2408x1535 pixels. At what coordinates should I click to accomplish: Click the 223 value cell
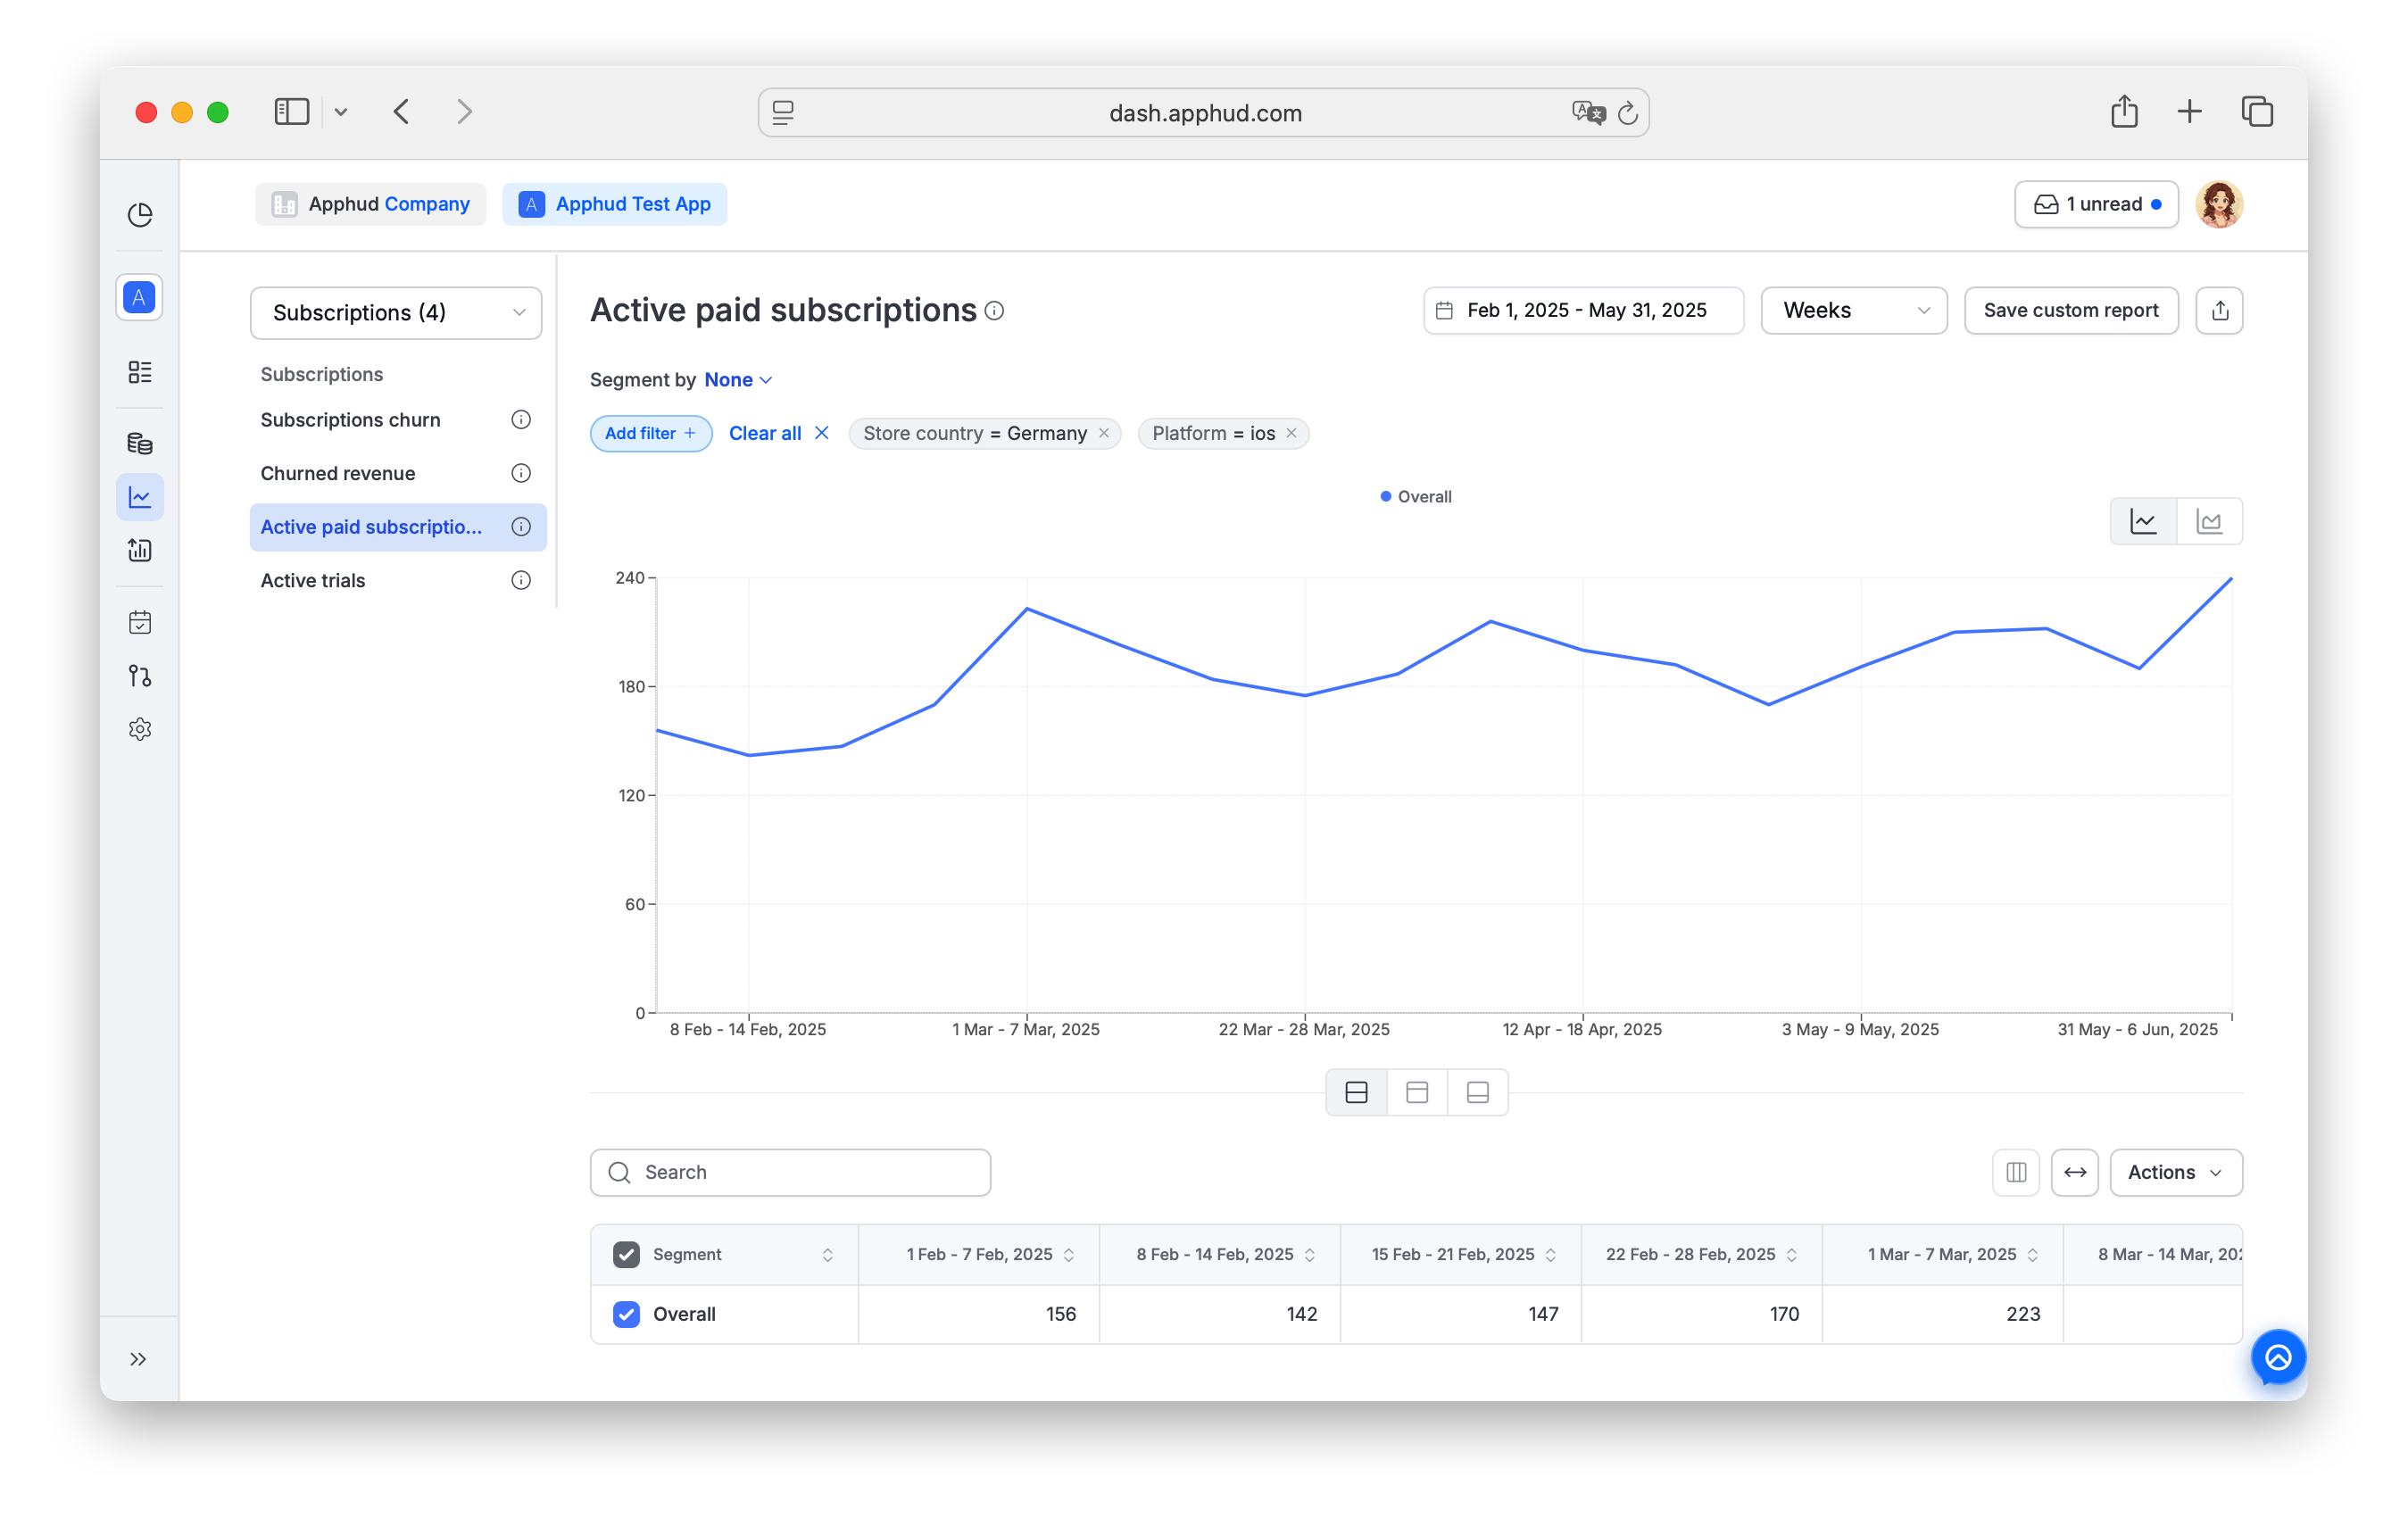click(x=1942, y=1314)
